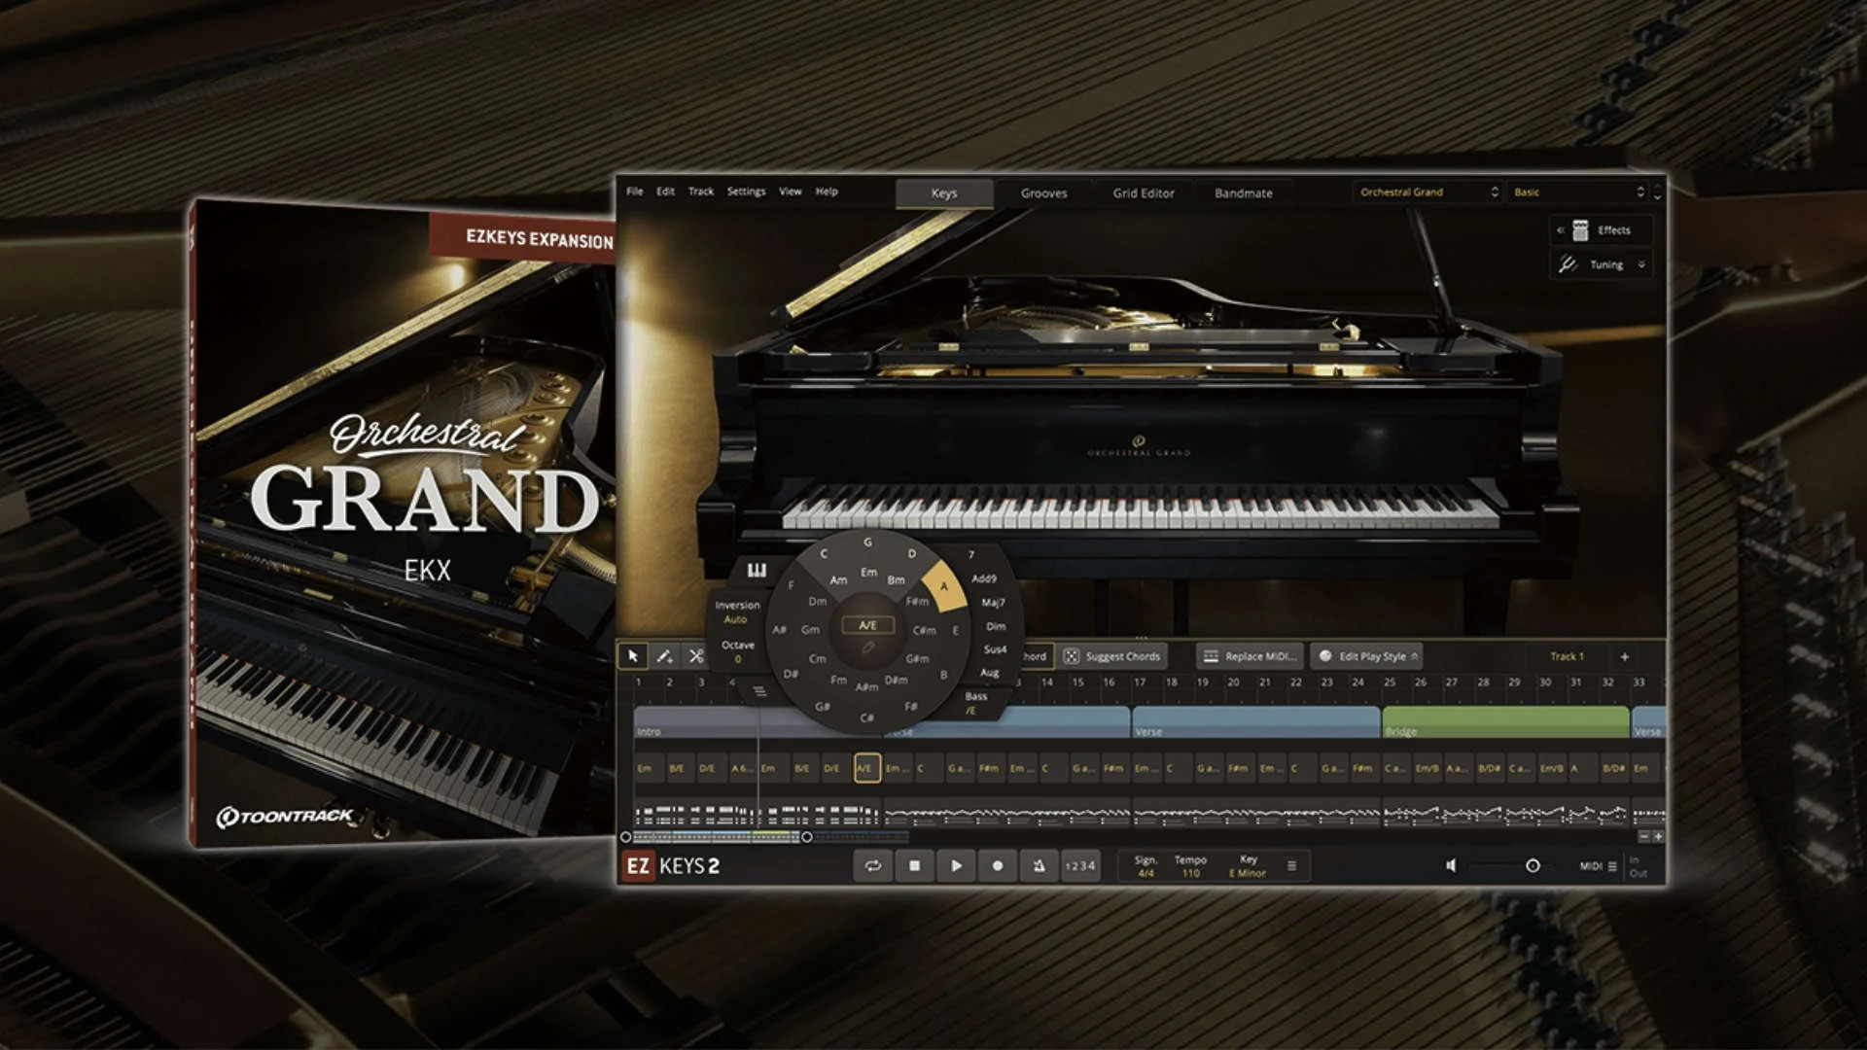Screen dimensions: 1867x1050
Task: Select the arrow selection tool
Action: tap(633, 656)
